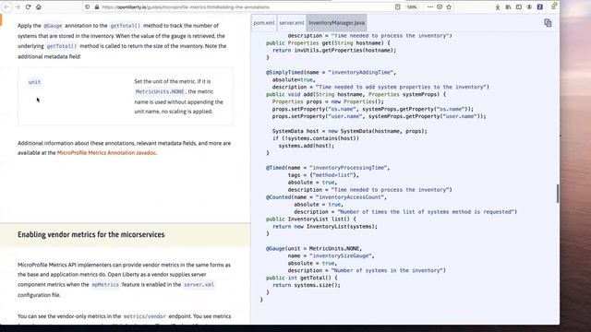Click the MetricUnits.NONE inline code
This screenshot has height=332, width=591.
pyautogui.click(x=160, y=91)
